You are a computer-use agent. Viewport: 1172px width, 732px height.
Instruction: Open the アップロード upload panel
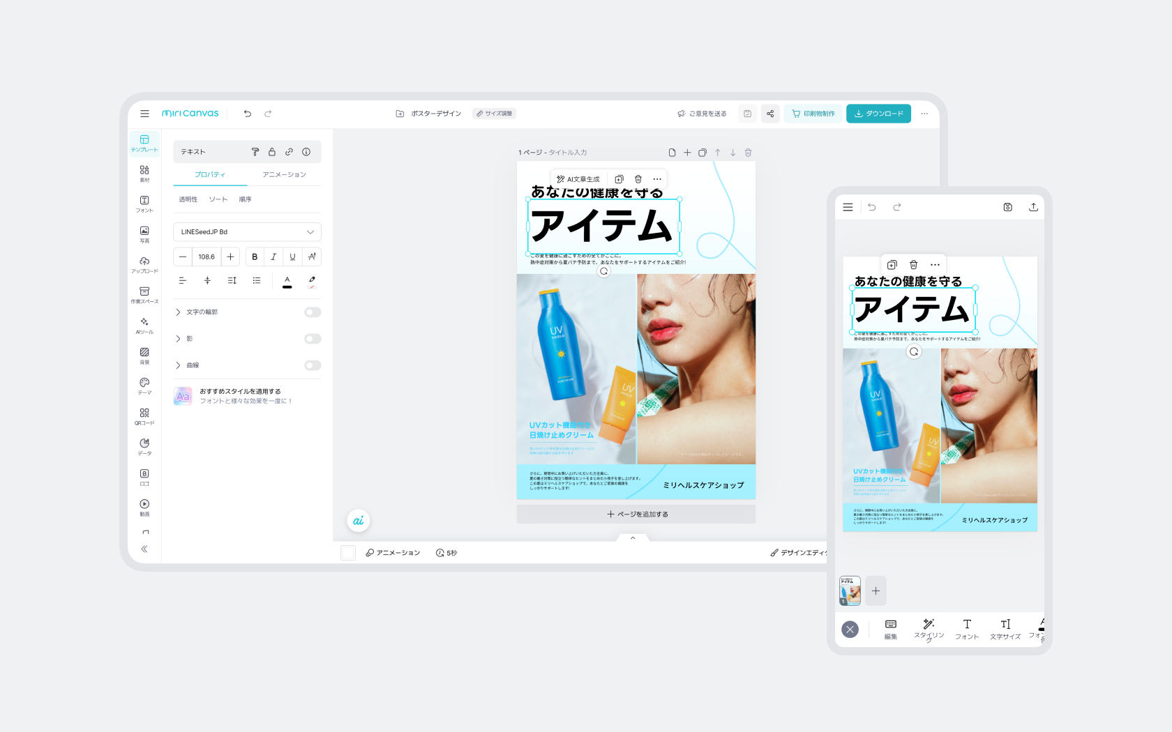pyautogui.click(x=144, y=265)
